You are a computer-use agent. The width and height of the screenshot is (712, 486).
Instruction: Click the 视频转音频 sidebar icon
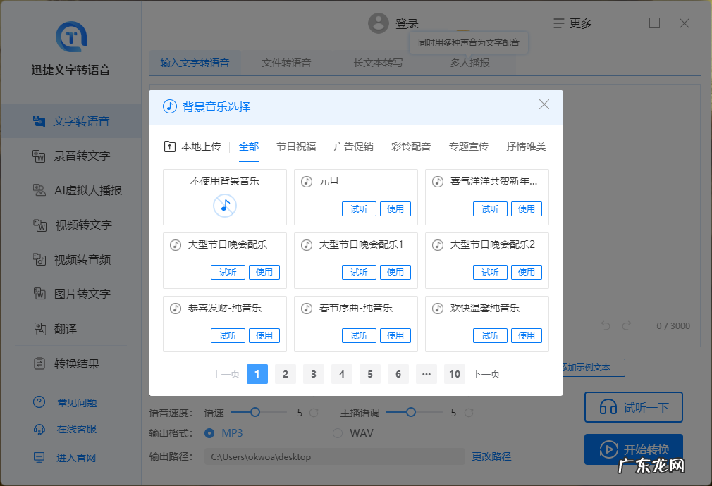coord(40,259)
